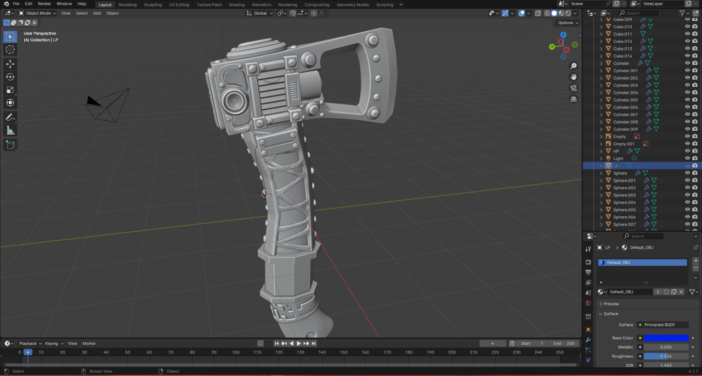Screen dimensions: 702x376
Task: Click the End frame field in timeline
Action: pos(564,344)
